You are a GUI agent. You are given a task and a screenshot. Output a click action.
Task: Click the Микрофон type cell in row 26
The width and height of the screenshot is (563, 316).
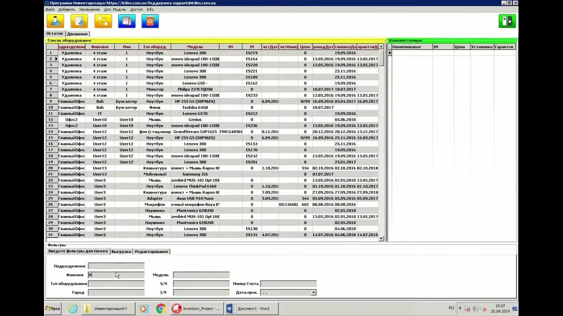155,205
